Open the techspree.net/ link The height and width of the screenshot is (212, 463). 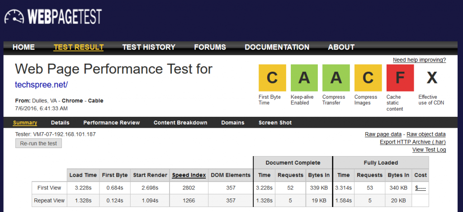click(x=41, y=85)
